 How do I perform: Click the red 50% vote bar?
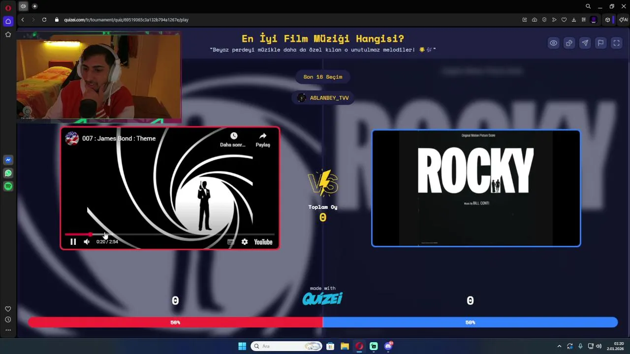pyautogui.click(x=175, y=323)
